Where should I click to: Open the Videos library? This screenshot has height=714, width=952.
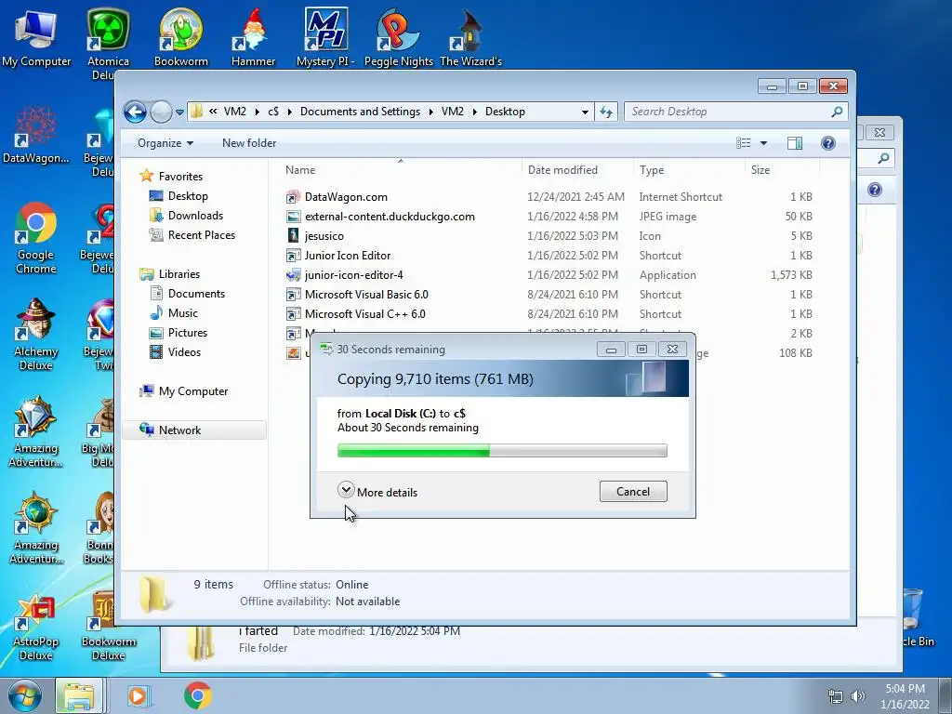tap(175, 352)
